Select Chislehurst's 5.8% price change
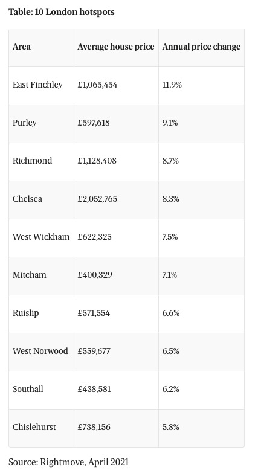 [x=170, y=428]
